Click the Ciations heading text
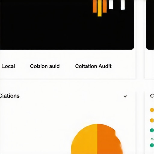The image size is (154, 154). [x=10, y=96]
